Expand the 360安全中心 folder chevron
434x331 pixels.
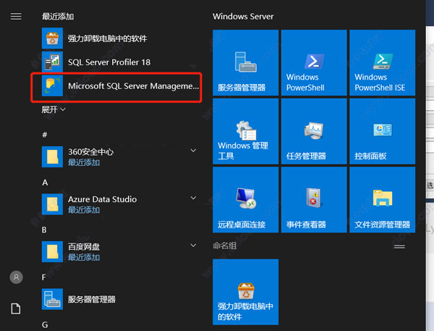193,151
